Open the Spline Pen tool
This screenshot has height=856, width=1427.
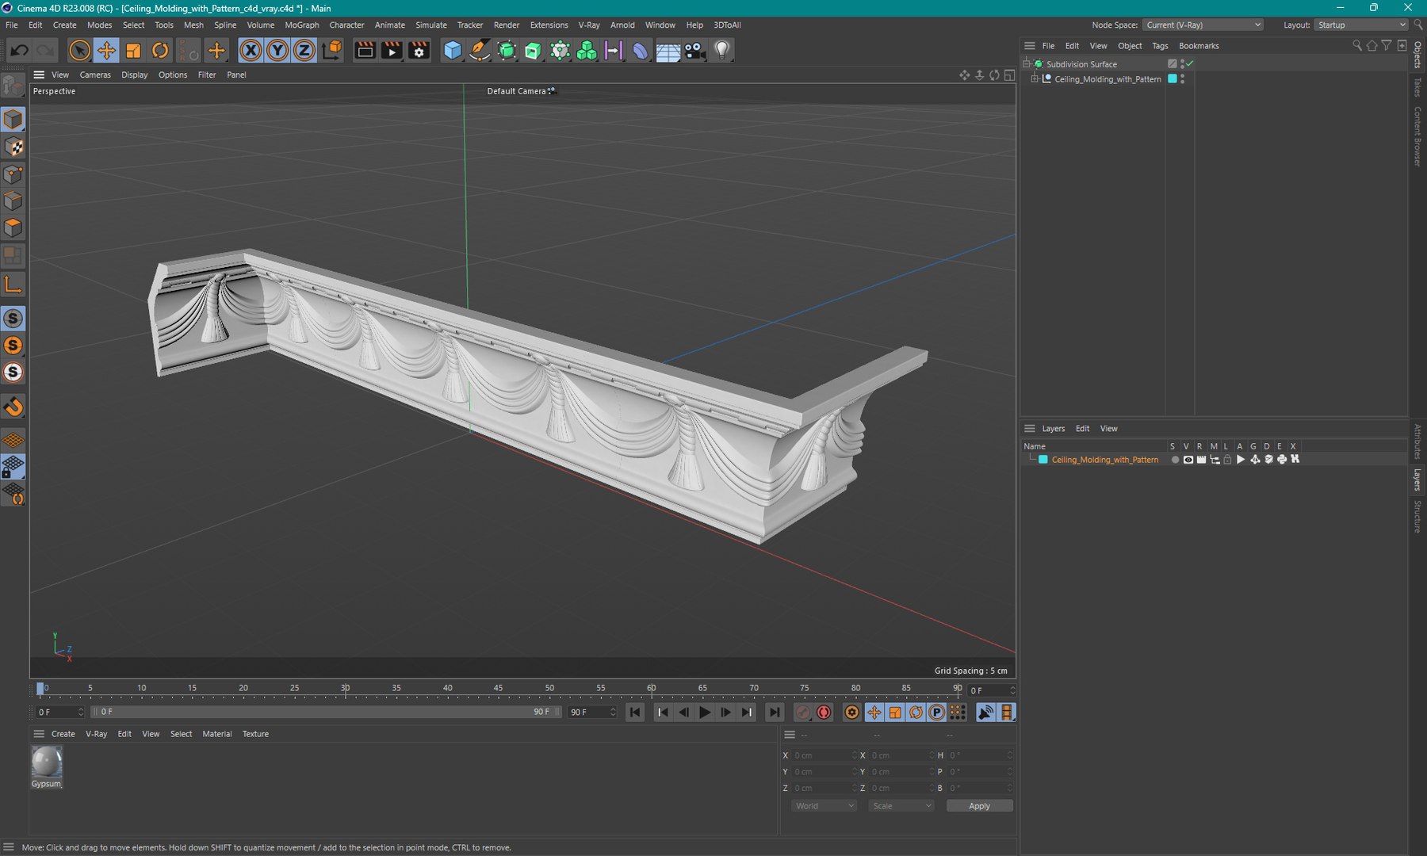[480, 51]
